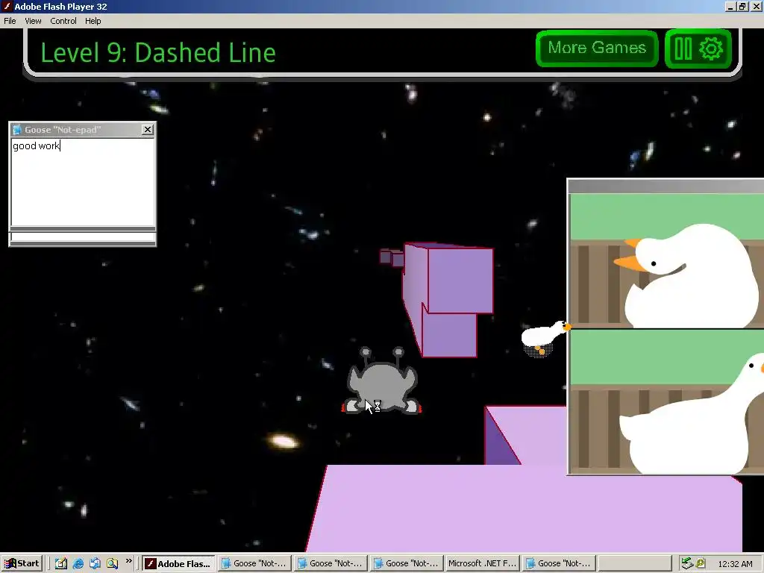
Task: Open the Windows Start menu
Action: [x=22, y=563]
